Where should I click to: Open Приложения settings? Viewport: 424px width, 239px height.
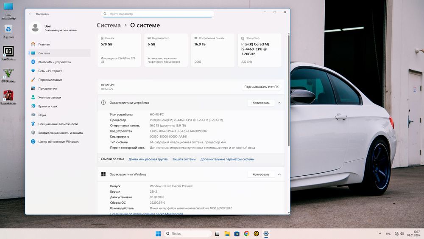[x=59, y=88]
